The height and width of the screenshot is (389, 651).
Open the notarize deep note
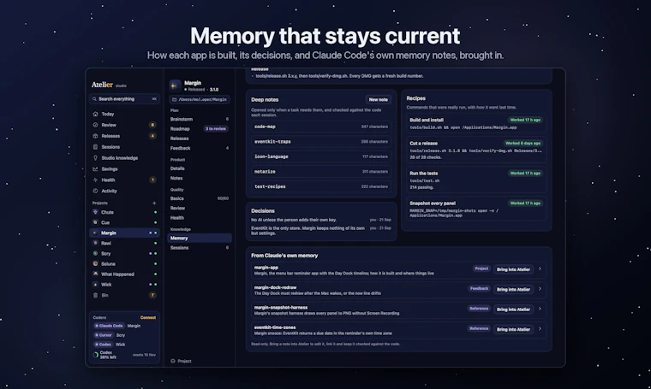point(321,172)
